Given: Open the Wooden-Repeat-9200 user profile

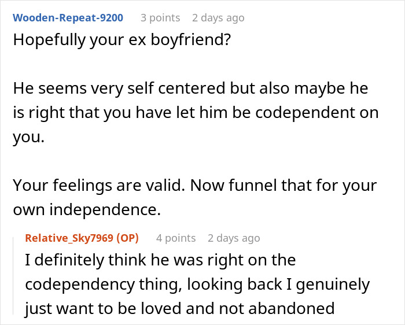Looking at the screenshot, I should tap(68, 18).
